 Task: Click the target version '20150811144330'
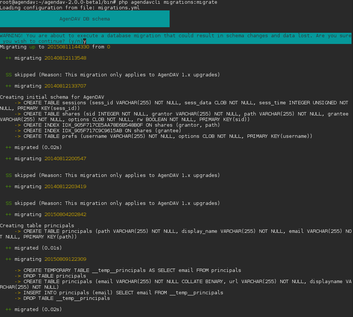68,47
